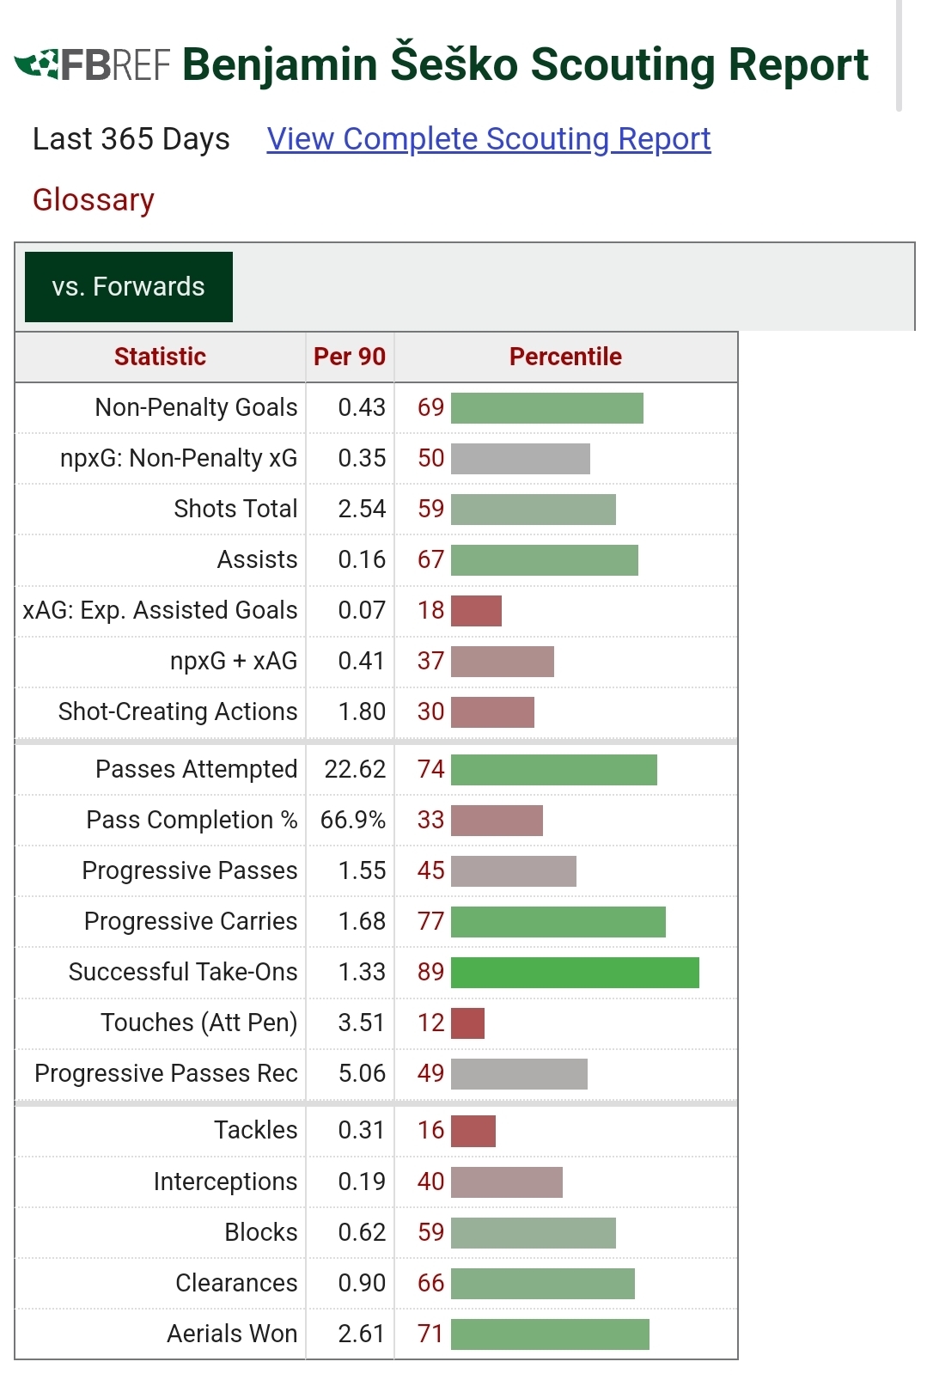The image size is (927, 1380).
Task: Click the Tackles percentile value 16
Action: point(430,1130)
